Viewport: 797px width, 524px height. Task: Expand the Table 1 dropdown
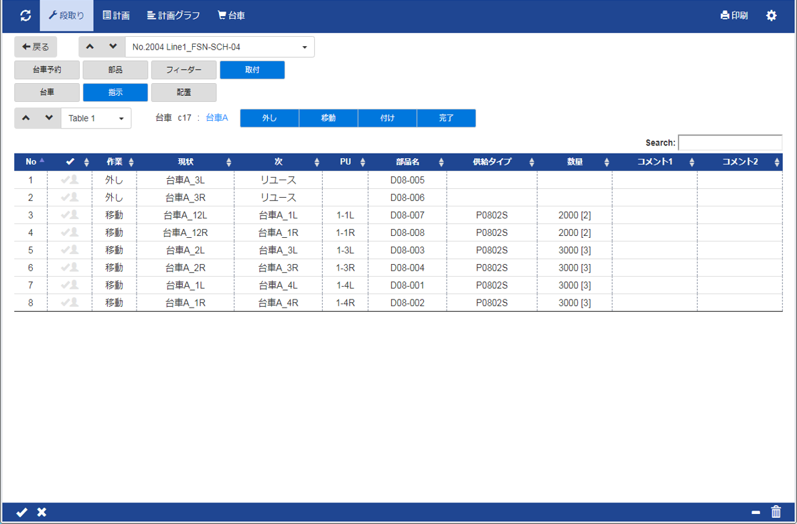(96, 119)
